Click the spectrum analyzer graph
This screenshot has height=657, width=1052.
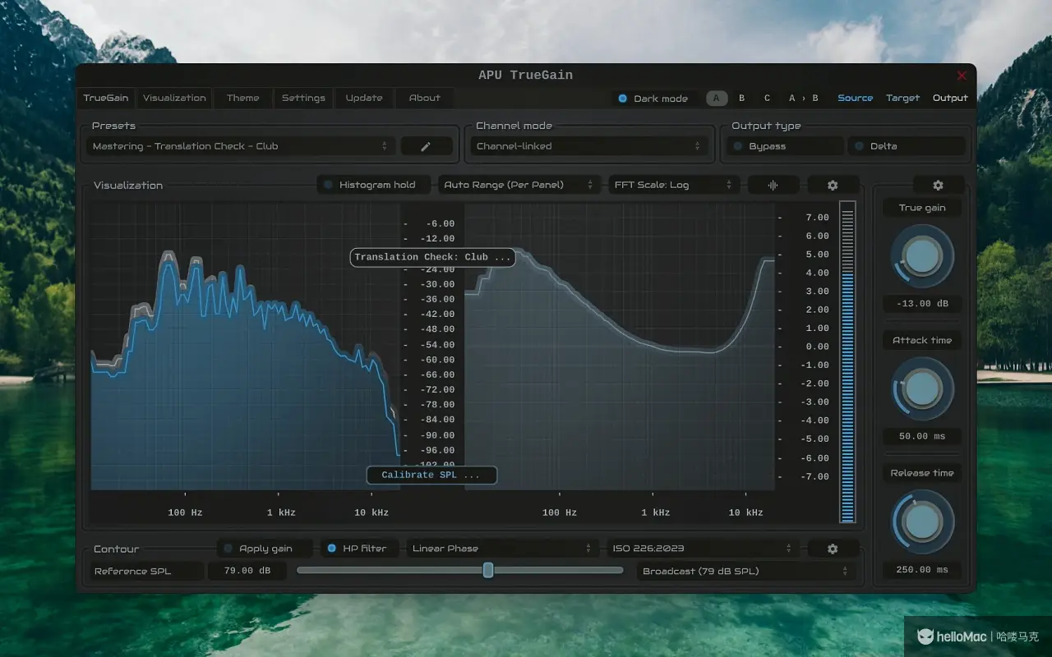tap(245, 347)
